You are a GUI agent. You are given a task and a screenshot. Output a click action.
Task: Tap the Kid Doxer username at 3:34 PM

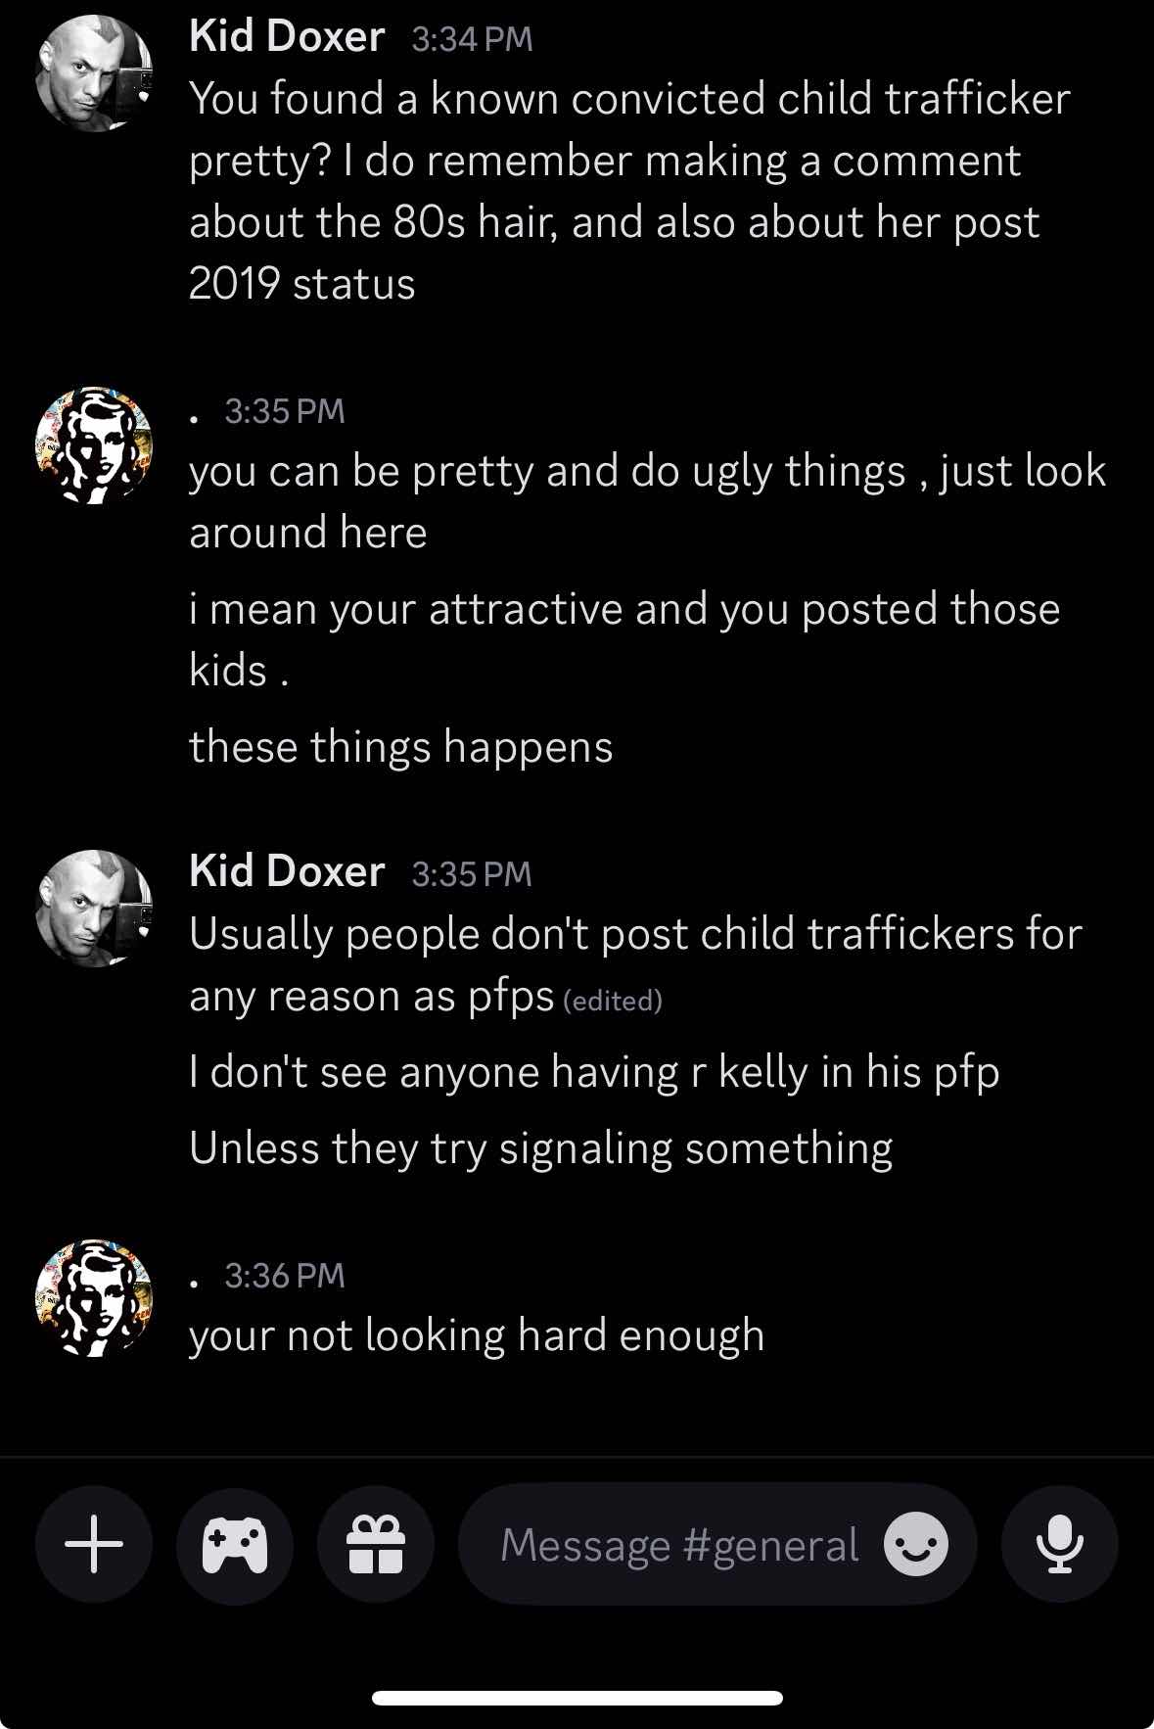pos(287,37)
